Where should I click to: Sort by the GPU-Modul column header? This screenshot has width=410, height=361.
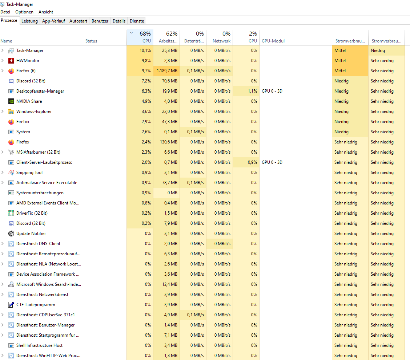296,38
